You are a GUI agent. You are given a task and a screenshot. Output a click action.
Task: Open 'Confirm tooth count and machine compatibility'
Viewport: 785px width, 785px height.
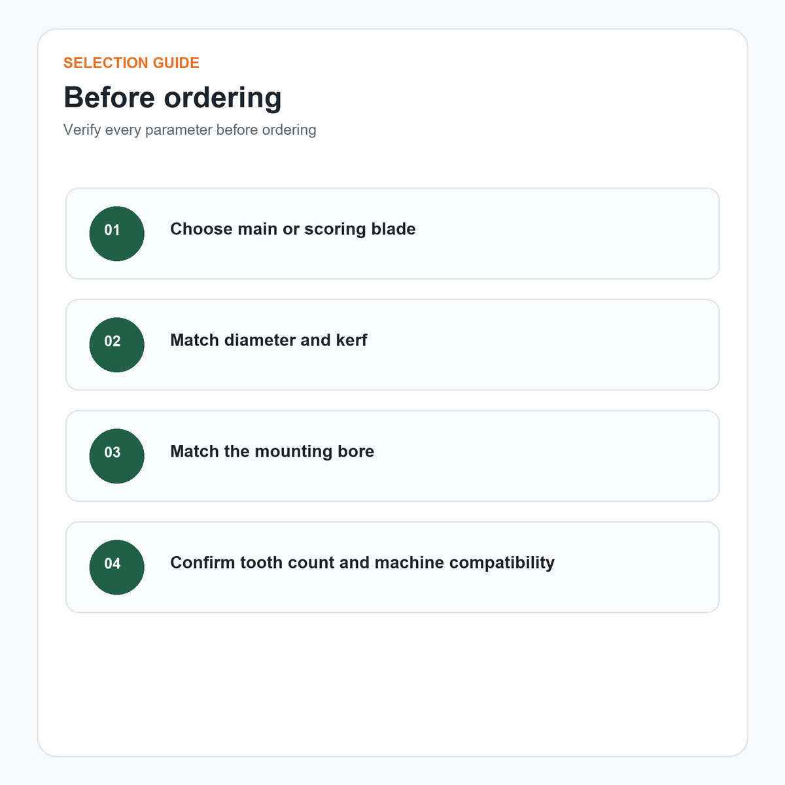pos(362,563)
